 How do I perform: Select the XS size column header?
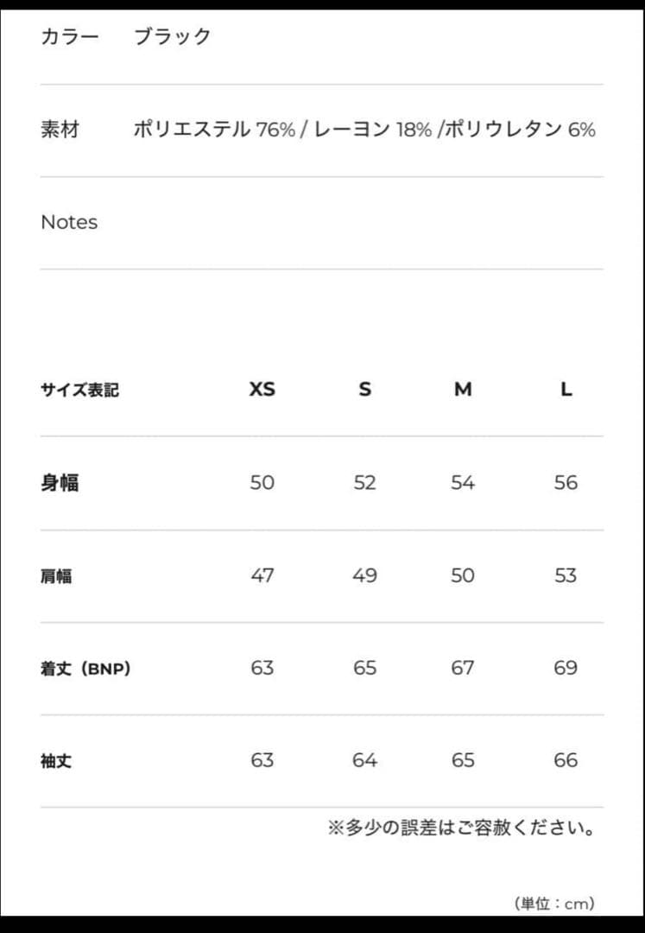(x=262, y=390)
